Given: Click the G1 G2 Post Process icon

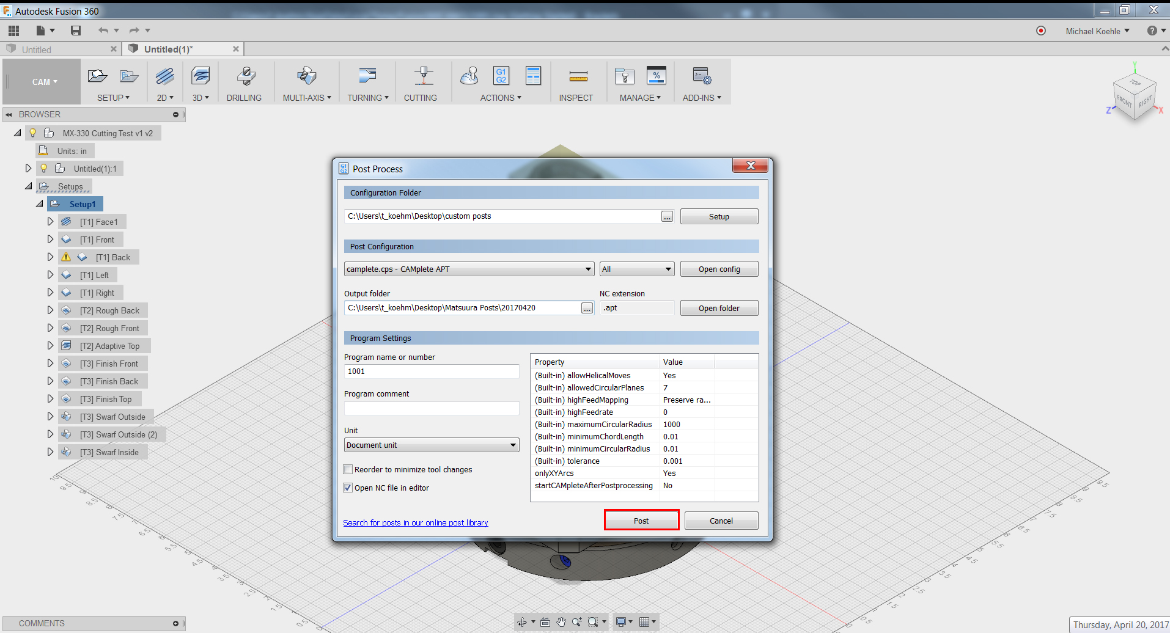Looking at the screenshot, I should click(501, 76).
